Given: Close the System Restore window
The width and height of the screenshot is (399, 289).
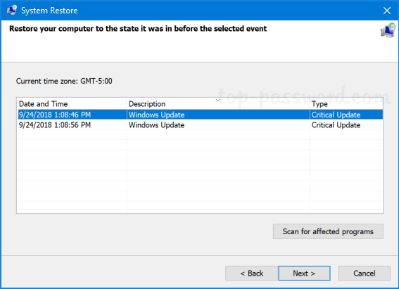Looking at the screenshot, I should 387,11.
